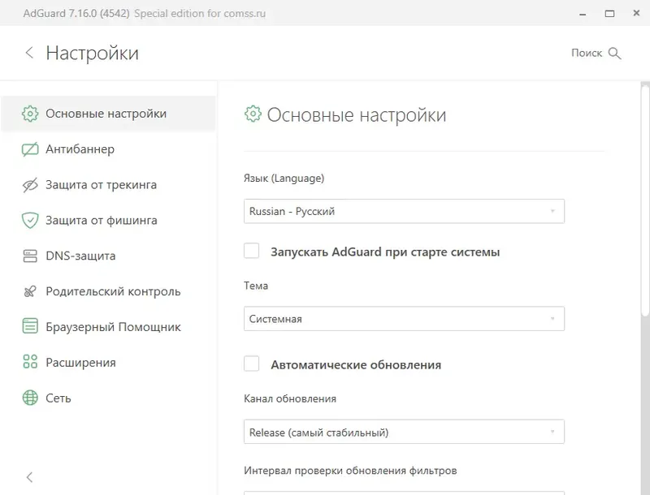The image size is (650, 495).
Task: Click the Расширения squares icon
Action: tap(30, 363)
